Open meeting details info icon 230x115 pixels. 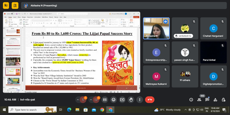pos(191,100)
